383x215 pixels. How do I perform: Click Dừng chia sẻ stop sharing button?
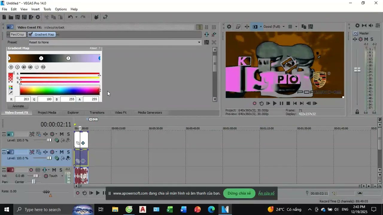(239, 193)
